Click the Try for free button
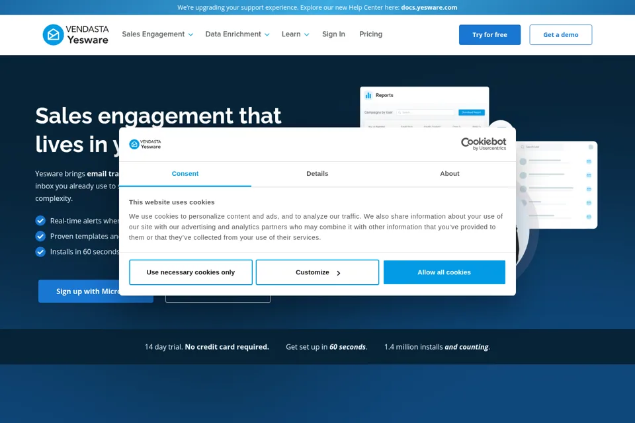Screen dimensions: 635x423 click(x=489, y=35)
